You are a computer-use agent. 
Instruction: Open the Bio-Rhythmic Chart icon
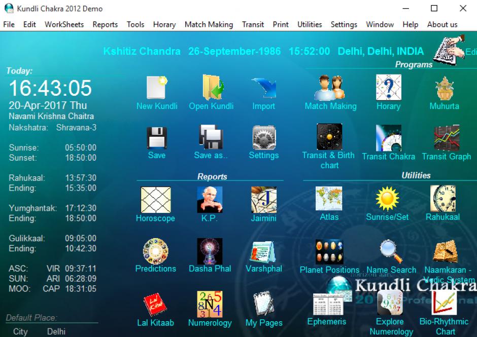pyautogui.click(x=444, y=303)
